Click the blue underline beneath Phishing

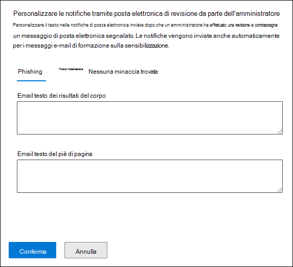[31, 81]
